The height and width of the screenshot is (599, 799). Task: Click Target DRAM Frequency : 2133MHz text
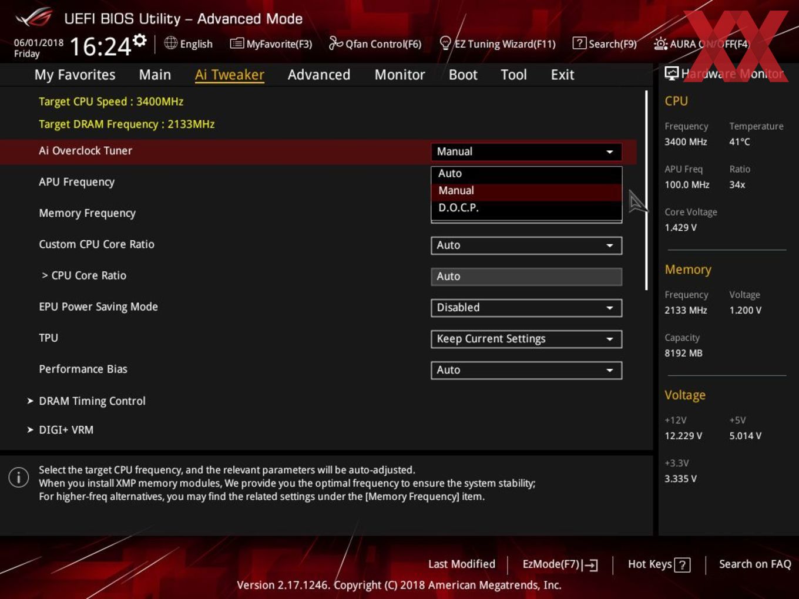(x=126, y=124)
